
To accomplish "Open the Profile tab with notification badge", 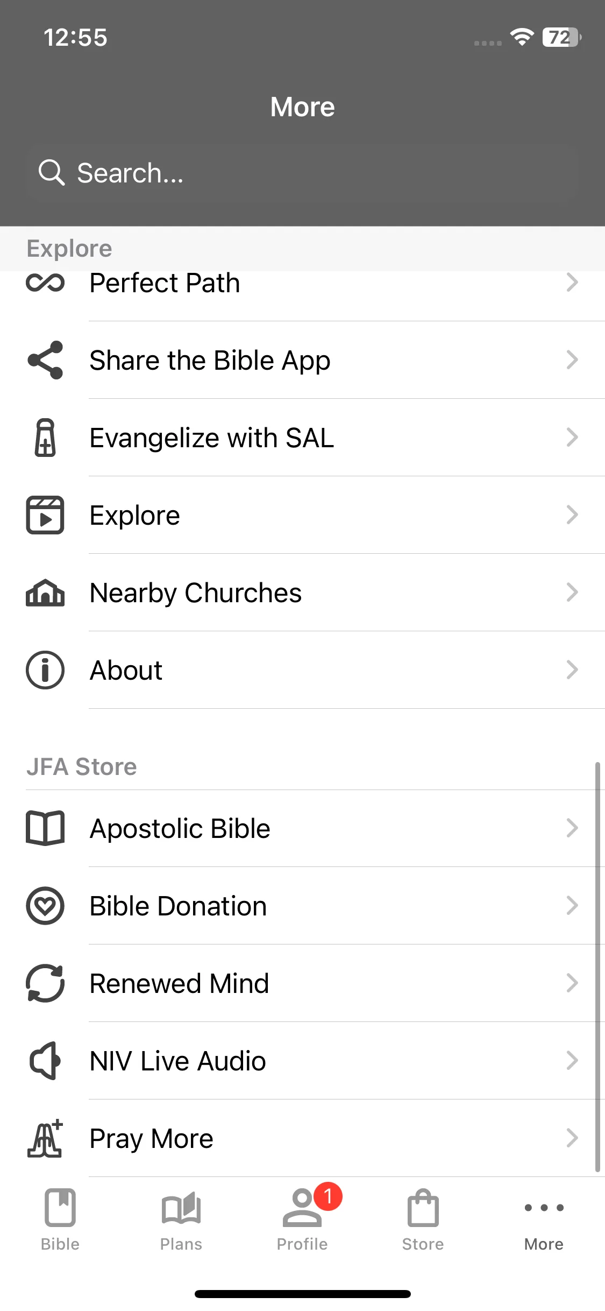I will pyautogui.click(x=303, y=1219).
